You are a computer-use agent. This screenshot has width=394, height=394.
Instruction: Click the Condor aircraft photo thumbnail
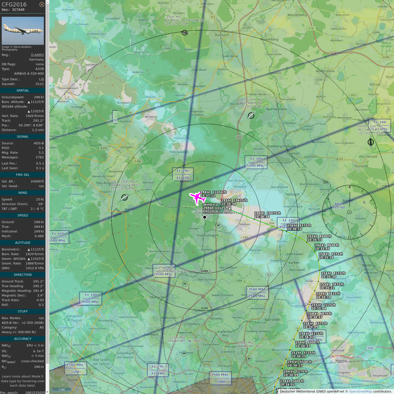tap(23, 31)
